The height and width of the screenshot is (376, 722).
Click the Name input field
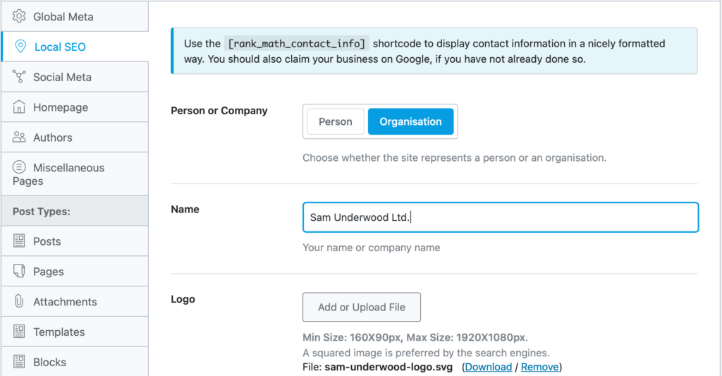(501, 217)
